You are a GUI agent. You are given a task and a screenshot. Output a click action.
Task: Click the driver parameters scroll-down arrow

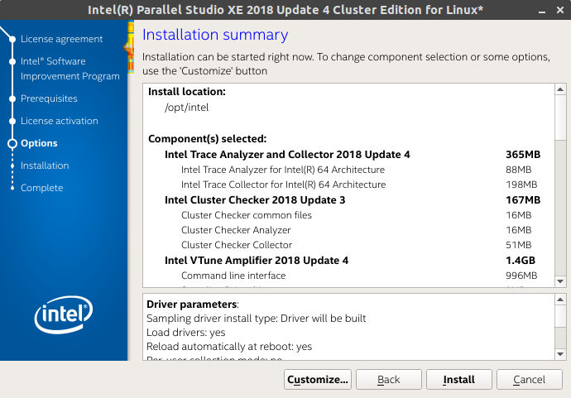560,354
